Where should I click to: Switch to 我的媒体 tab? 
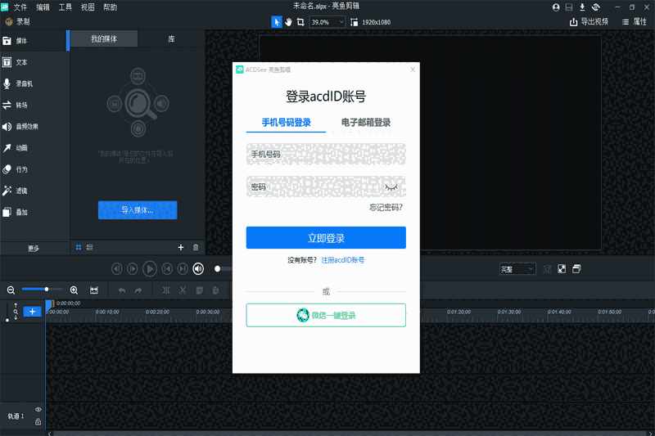click(x=104, y=38)
